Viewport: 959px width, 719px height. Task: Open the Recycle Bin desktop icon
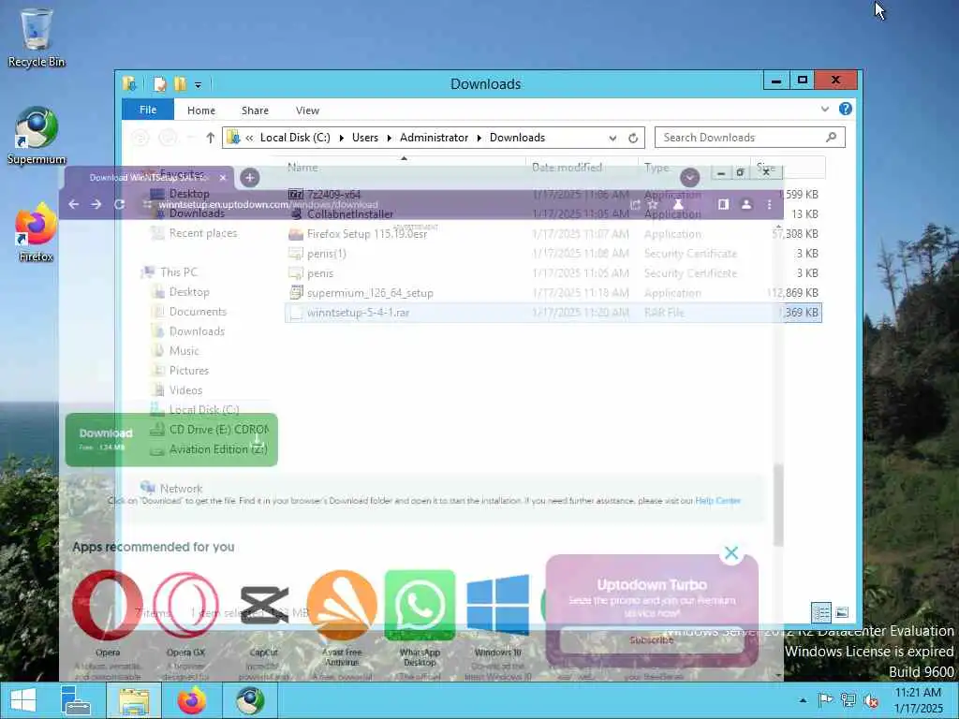(x=37, y=37)
